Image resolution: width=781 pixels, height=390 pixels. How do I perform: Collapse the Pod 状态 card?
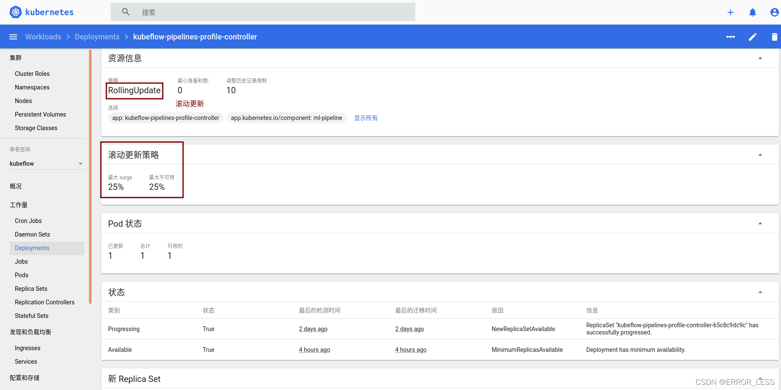(x=760, y=223)
